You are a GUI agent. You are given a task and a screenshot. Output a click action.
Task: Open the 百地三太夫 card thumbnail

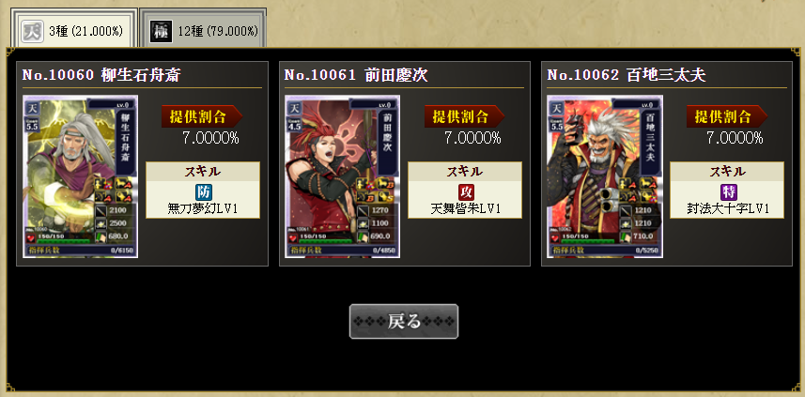click(605, 176)
